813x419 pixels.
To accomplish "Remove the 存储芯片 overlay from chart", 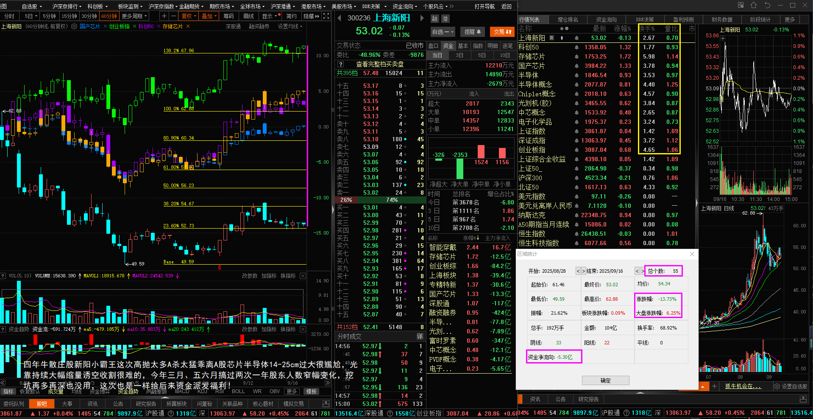I will click(188, 26).
